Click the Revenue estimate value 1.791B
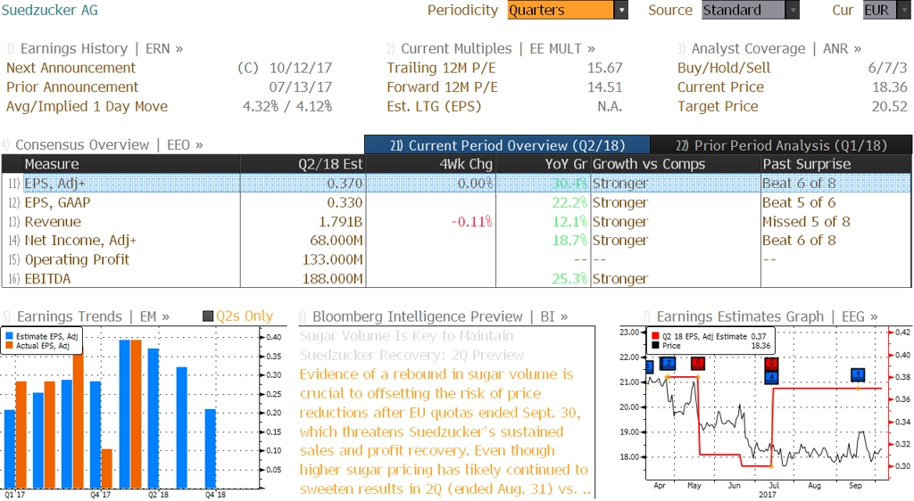 (340, 222)
